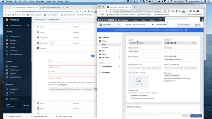The height and width of the screenshot is (119, 212).
Task: Open Crashlytics in Firebase sidebar
Action: [x=14, y=66]
